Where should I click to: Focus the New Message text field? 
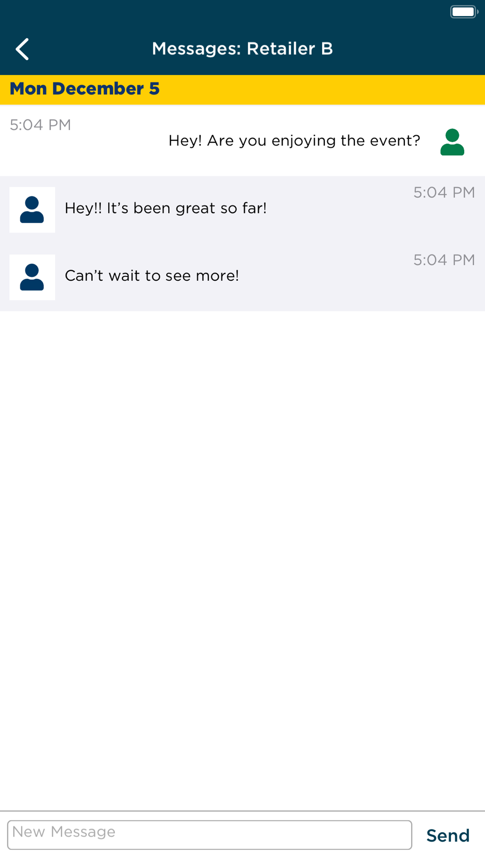point(210,835)
